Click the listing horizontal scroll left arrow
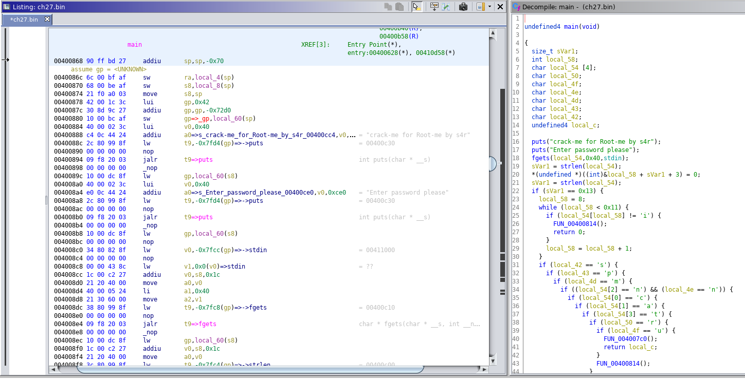Image resolution: width=745 pixels, height=379 pixels. pyautogui.click(x=52, y=369)
